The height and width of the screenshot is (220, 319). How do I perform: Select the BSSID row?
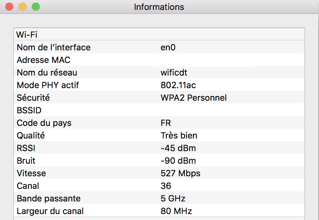tap(159, 110)
